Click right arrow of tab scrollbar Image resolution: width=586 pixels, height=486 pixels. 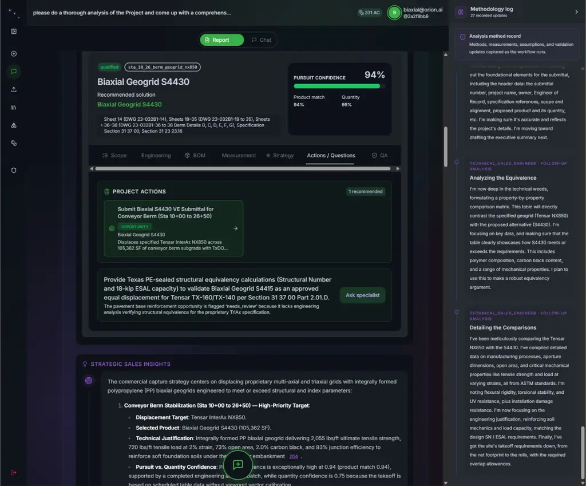coord(398,169)
